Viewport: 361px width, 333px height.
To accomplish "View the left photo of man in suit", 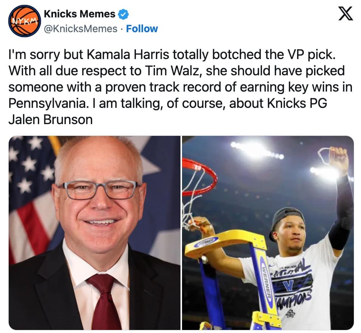I will point(94,233).
